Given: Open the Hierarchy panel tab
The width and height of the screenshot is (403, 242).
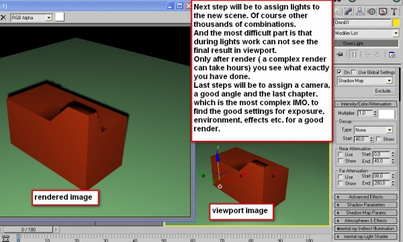Looking at the screenshot, I should (x=360, y=11).
